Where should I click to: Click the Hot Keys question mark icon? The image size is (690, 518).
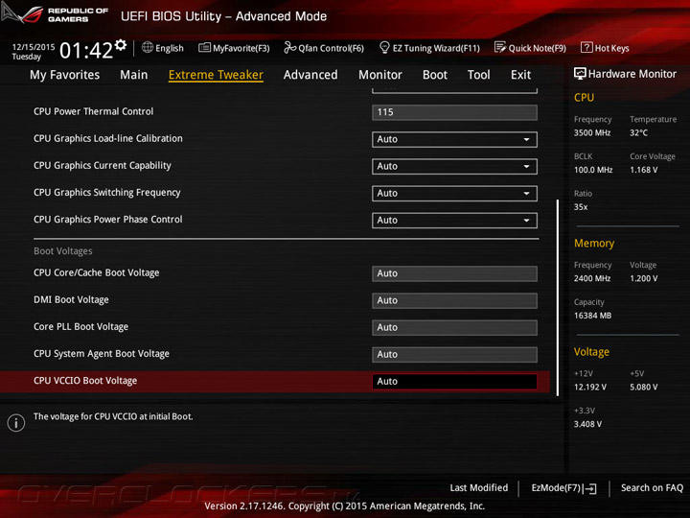coord(586,48)
